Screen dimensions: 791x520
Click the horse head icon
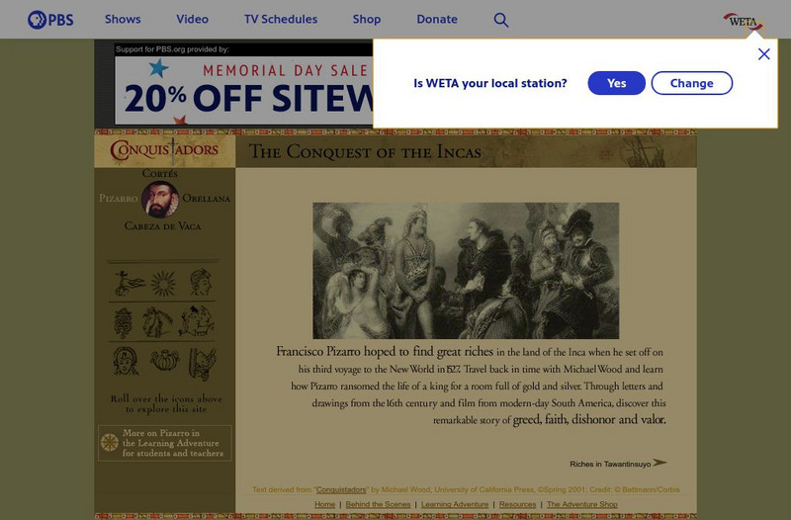click(157, 321)
